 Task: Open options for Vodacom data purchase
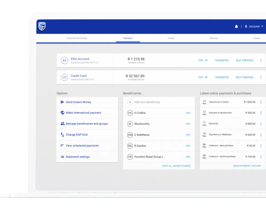click(261, 146)
